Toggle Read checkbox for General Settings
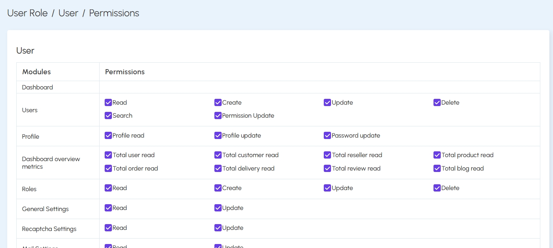Image resolution: width=553 pixels, height=248 pixels. pyautogui.click(x=108, y=208)
